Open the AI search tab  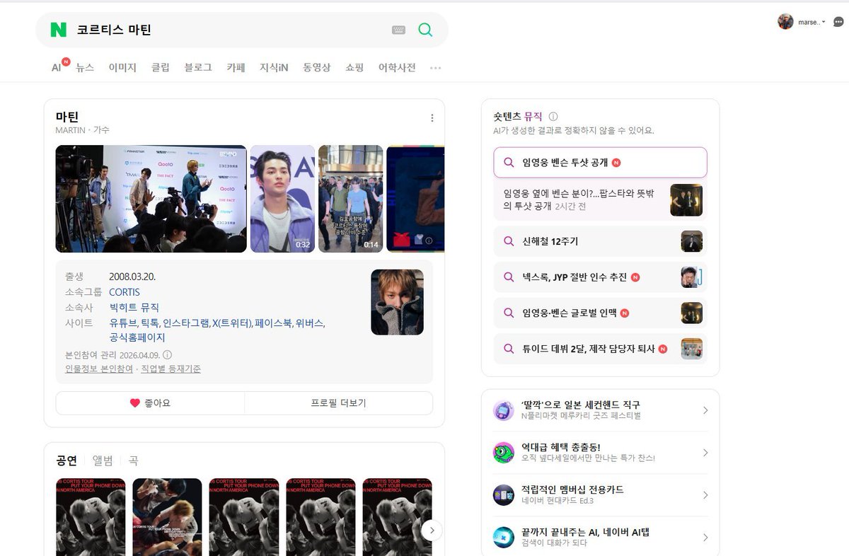pyautogui.click(x=56, y=68)
